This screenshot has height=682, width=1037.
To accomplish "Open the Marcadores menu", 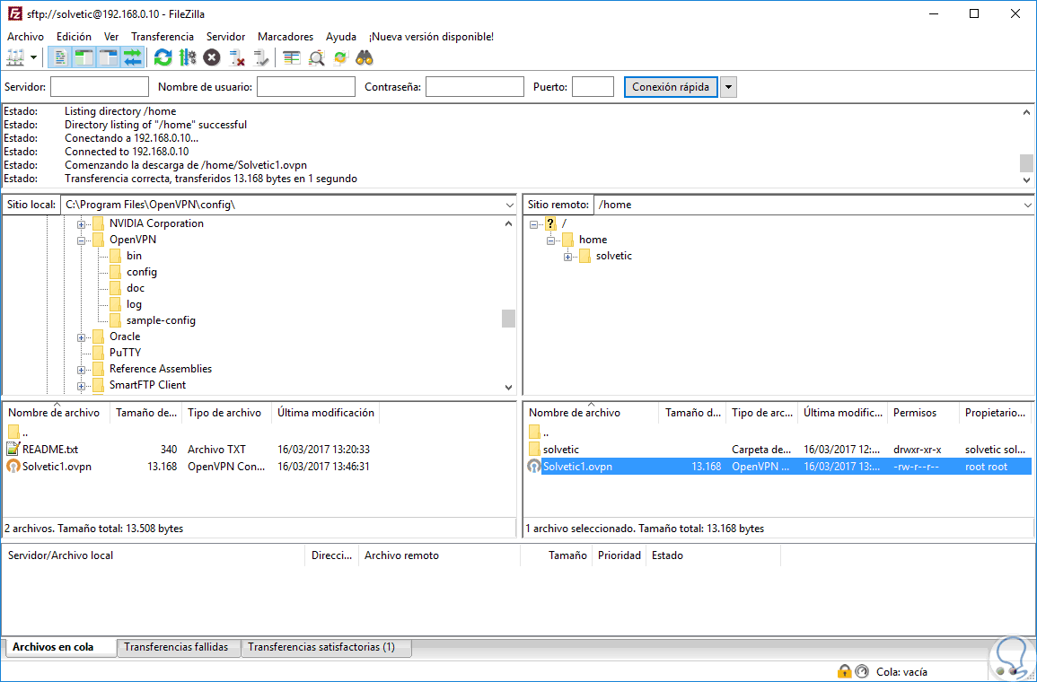I will click(x=286, y=37).
